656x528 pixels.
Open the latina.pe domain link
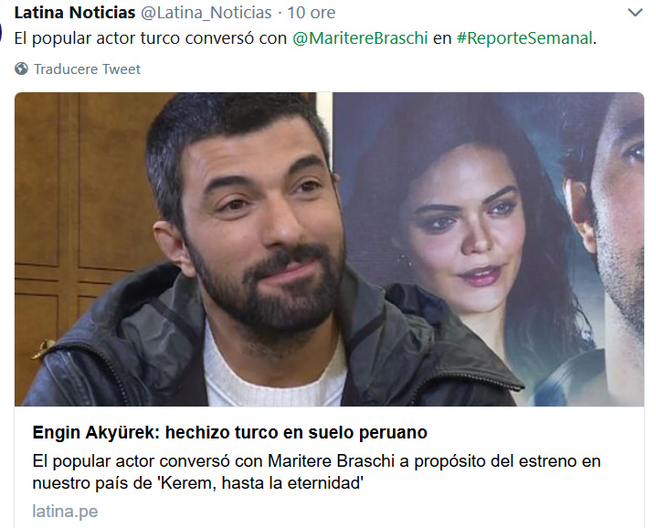(65, 512)
